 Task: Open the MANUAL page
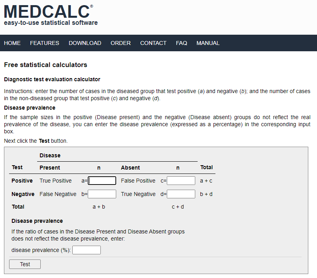click(x=208, y=43)
